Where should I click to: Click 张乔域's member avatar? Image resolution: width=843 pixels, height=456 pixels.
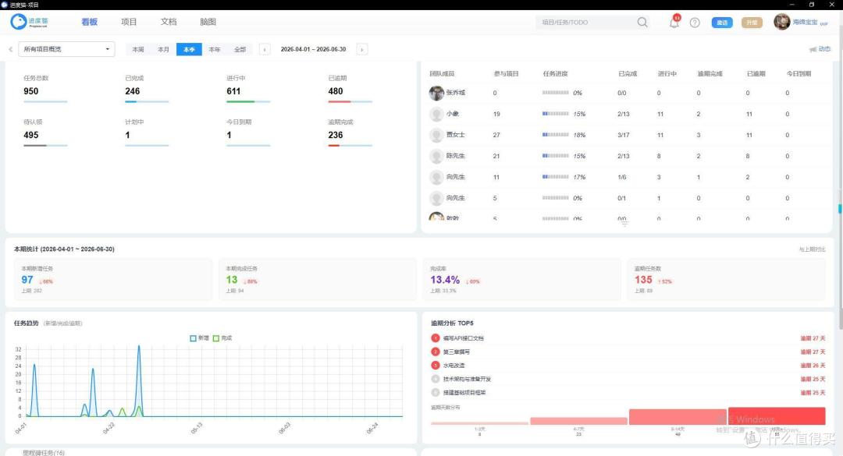[x=436, y=93]
